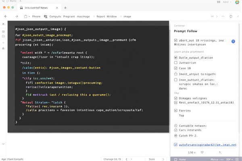
Task: Open a new tab with plus button
Action: click(65, 8)
